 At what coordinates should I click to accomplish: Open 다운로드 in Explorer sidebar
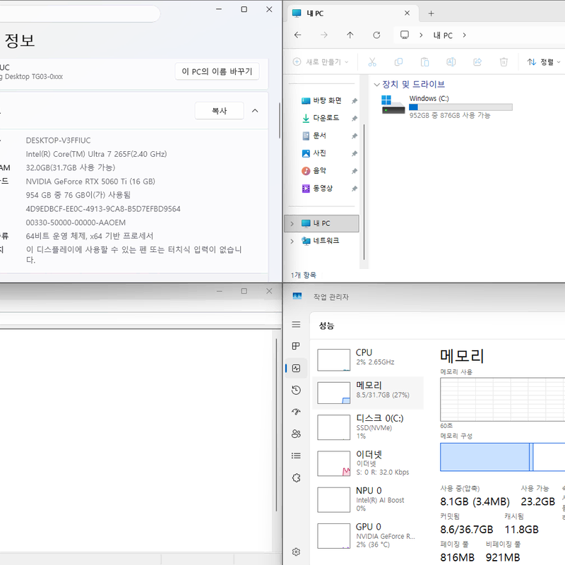pyautogui.click(x=326, y=118)
